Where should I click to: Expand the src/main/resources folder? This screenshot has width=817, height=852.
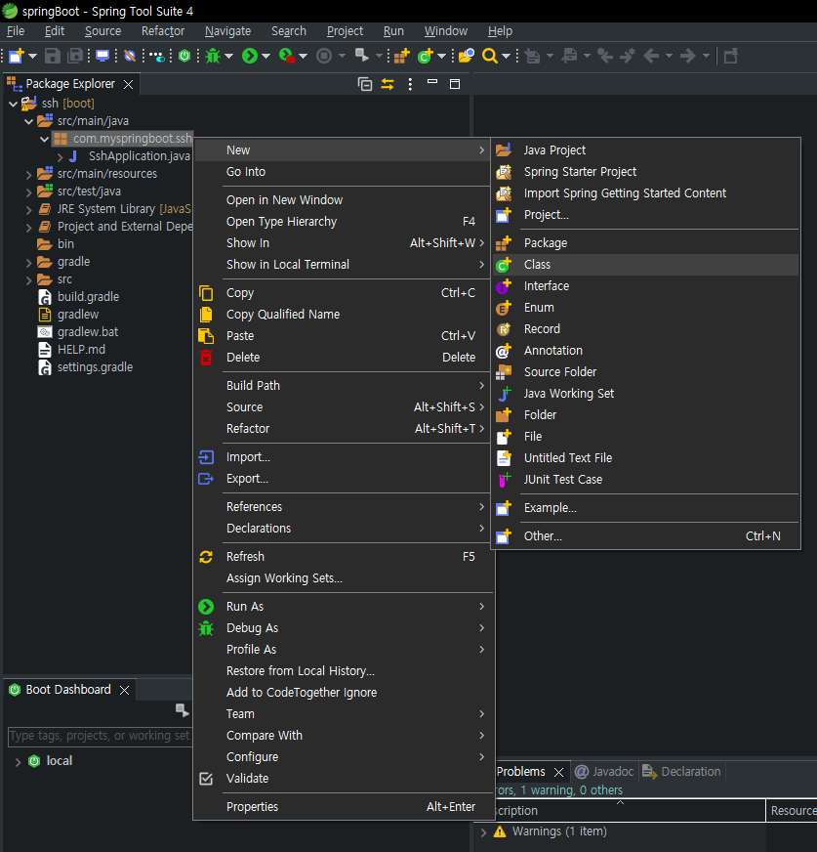point(28,175)
